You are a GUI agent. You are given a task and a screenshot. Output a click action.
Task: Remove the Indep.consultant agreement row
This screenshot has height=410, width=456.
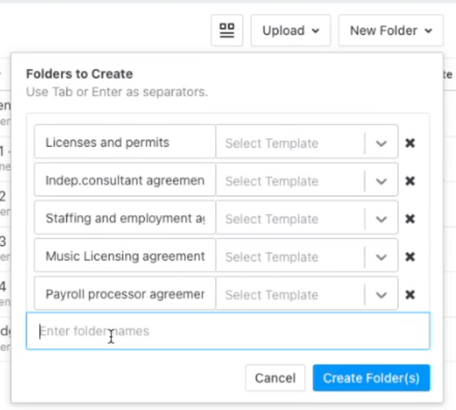pyautogui.click(x=410, y=181)
